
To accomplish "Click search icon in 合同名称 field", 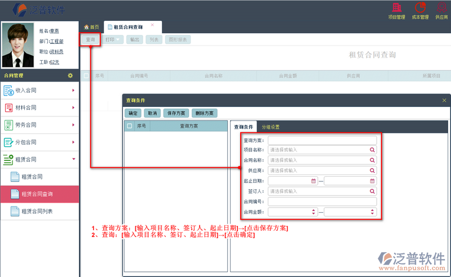I will point(372,160).
